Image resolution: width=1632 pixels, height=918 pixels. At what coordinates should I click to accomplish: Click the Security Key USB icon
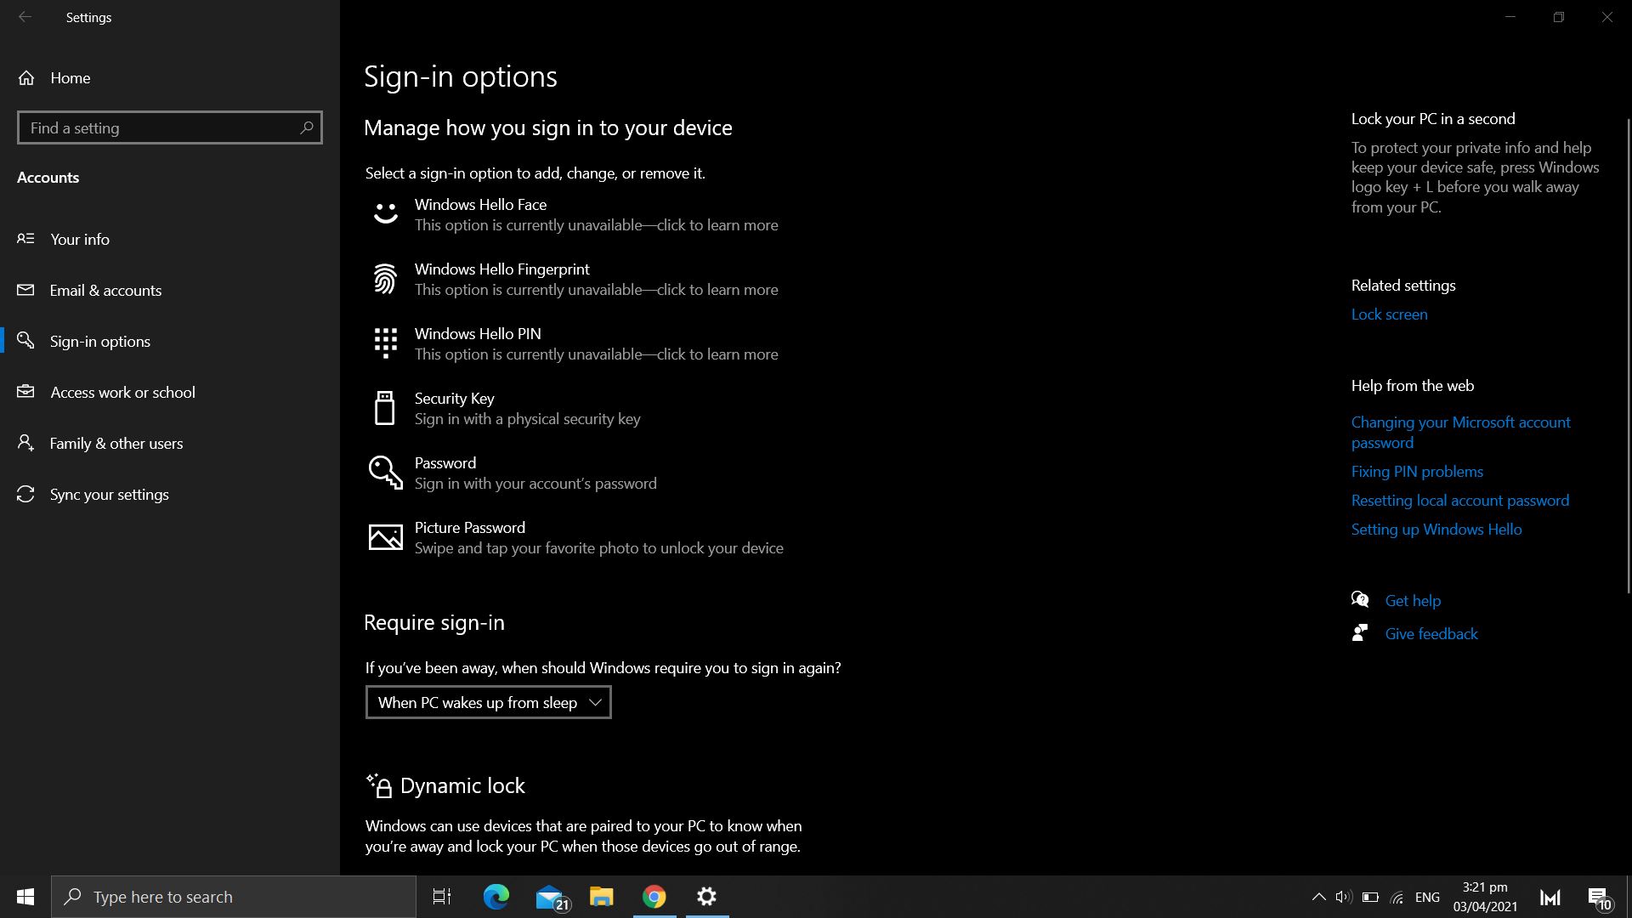(385, 408)
